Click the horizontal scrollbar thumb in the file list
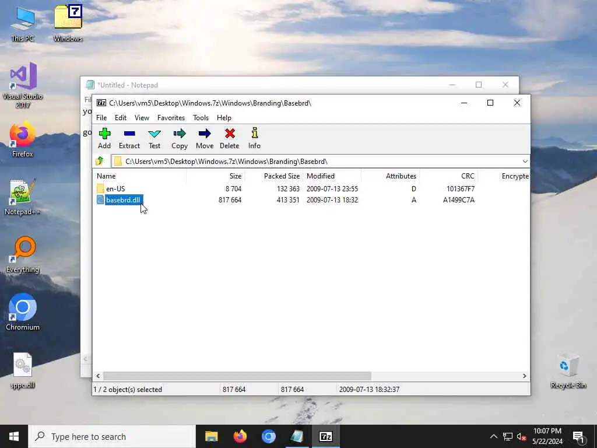 click(x=237, y=376)
